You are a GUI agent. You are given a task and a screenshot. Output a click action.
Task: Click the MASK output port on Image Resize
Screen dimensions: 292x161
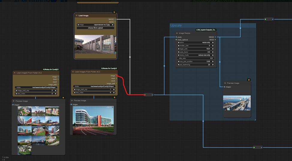[215, 40]
